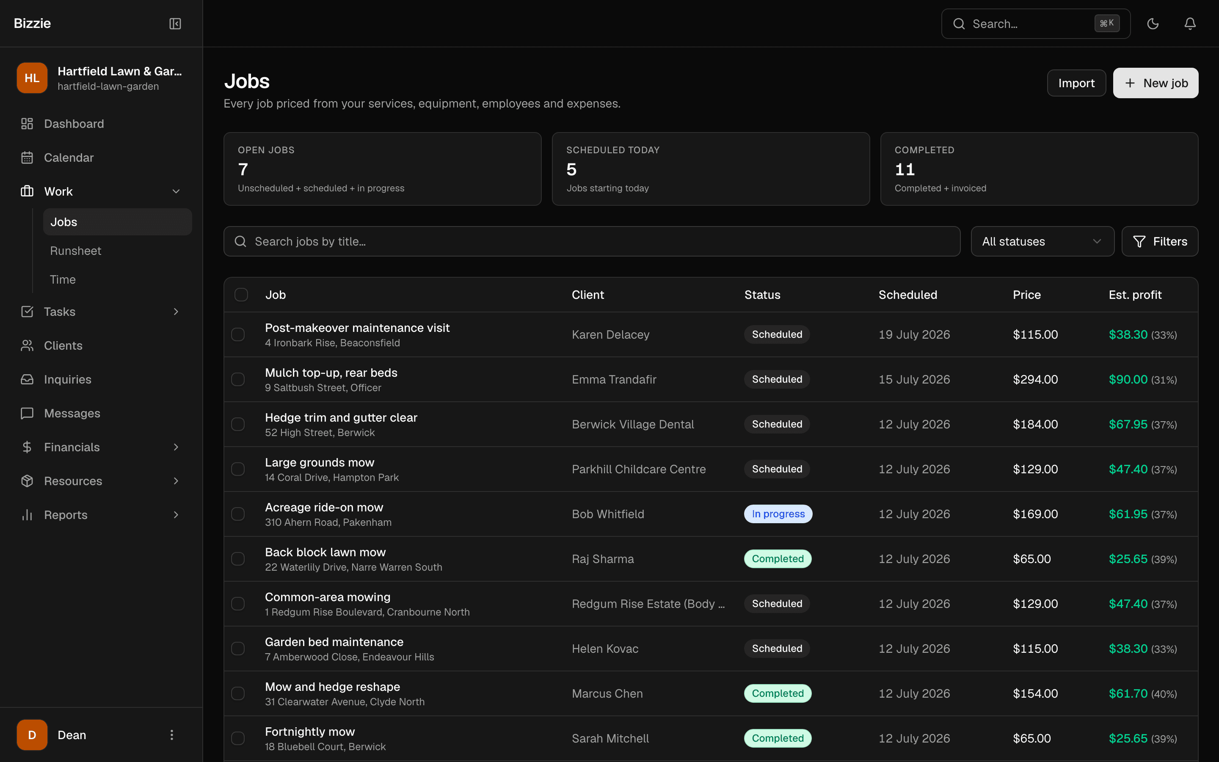Open Fortnightly mow job title
The width and height of the screenshot is (1219, 762).
pos(310,731)
